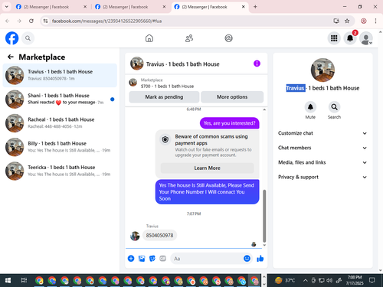Viewport: 383px width, 287px height.
Task: Open the Chrome three-dot menu
Action: [375, 21]
